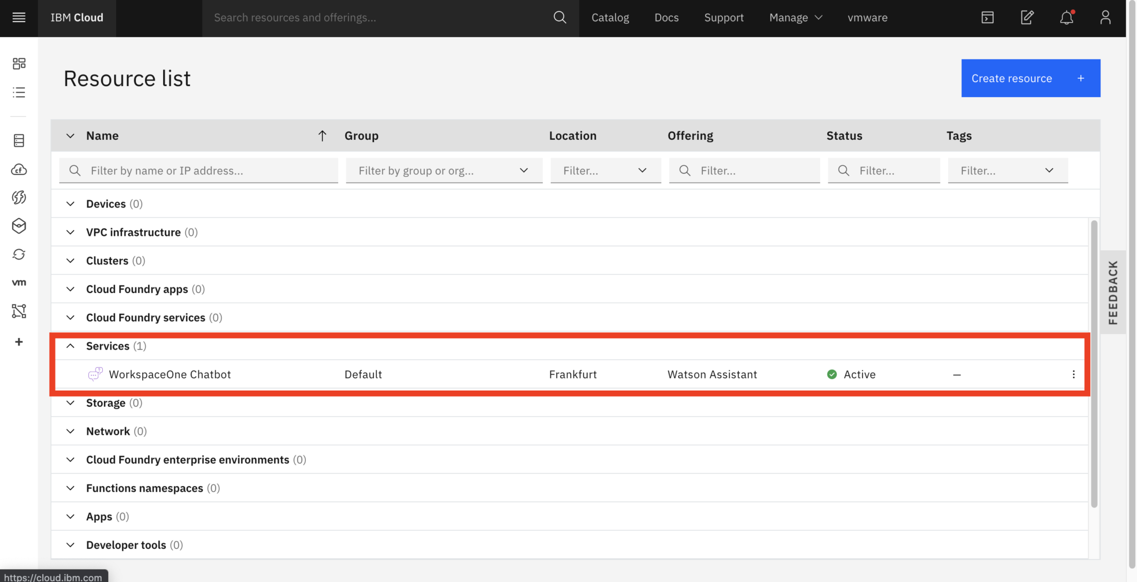This screenshot has width=1137, height=582.
Task: Click the dashboard grid icon in the sidebar
Action: click(19, 63)
